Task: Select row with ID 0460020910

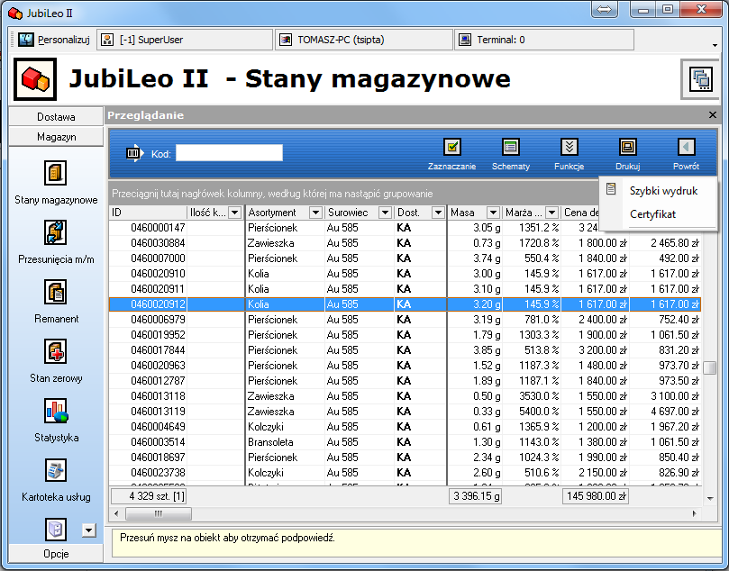Action: coord(405,274)
